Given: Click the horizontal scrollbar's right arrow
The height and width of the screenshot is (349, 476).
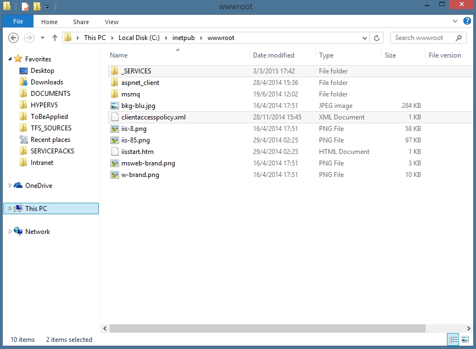Looking at the screenshot, I should [468, 328].
